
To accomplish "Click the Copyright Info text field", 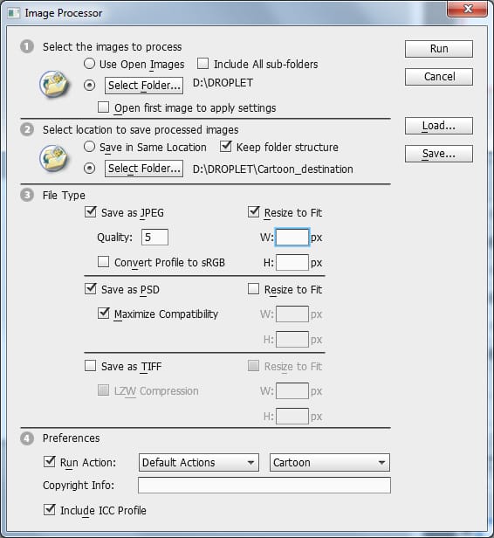I will point(264,486).
